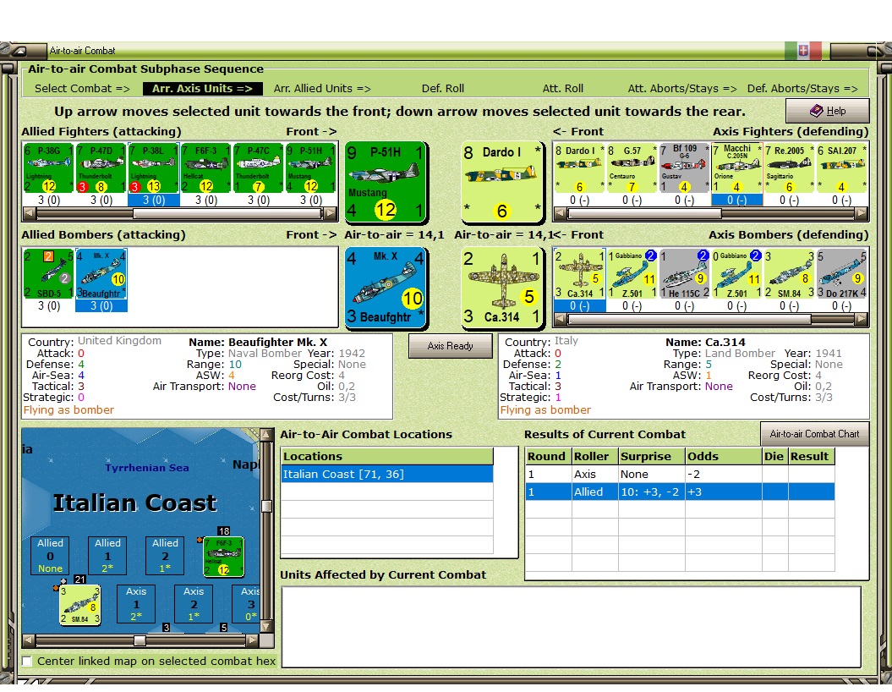The width and height of the screenshot is (892, 692).
Task: Go to Select Combat step
Action: pyautogui.click(x=82, y=88)
